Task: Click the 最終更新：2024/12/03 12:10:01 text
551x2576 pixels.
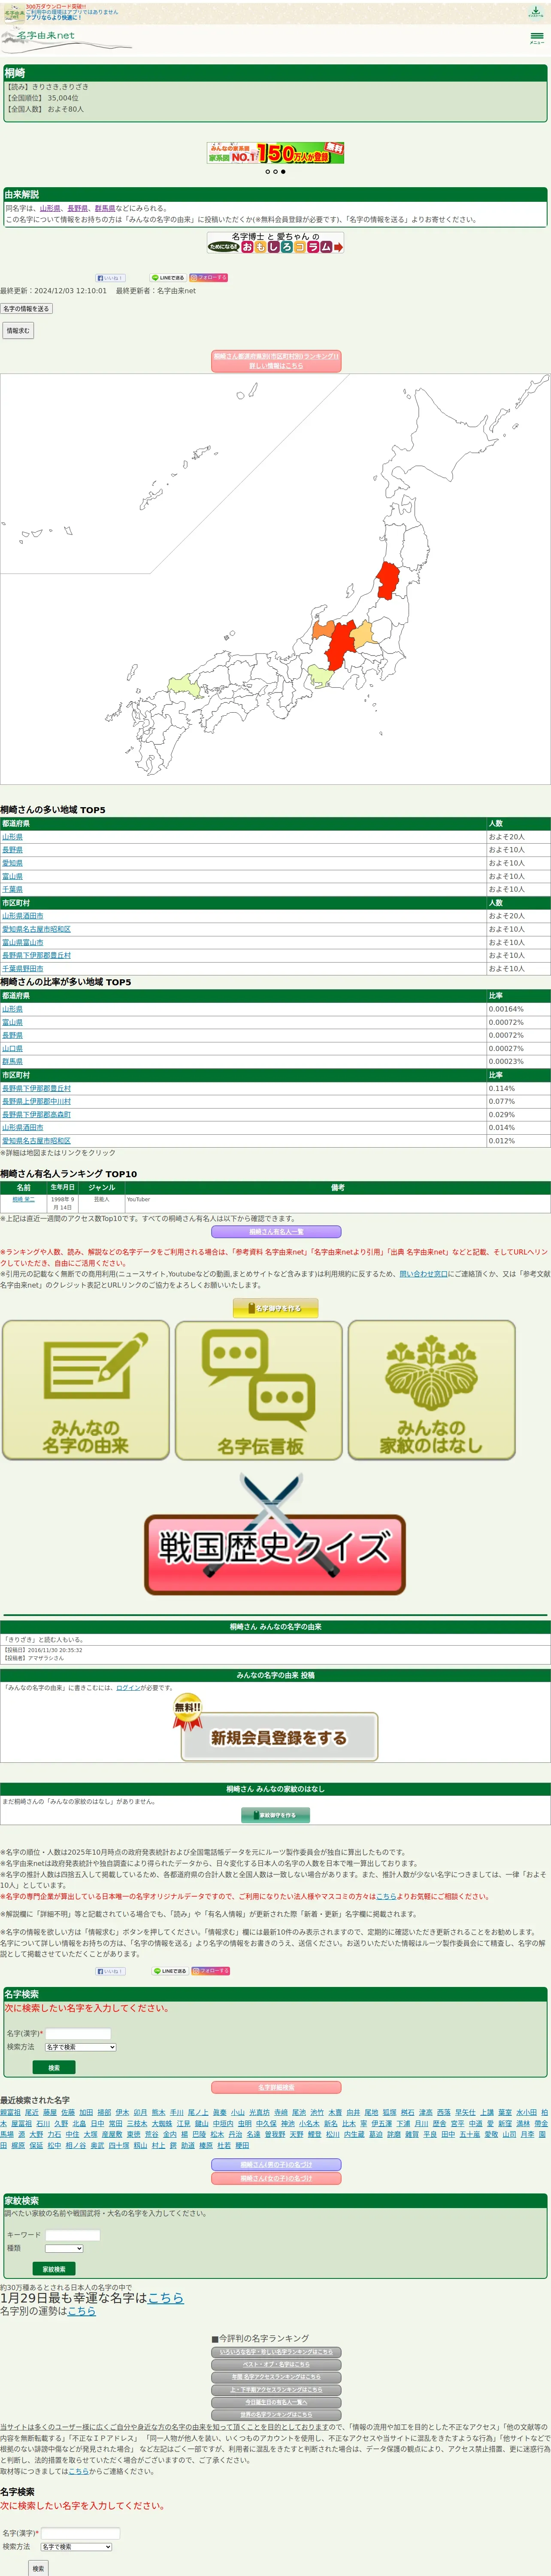Action: 54,291
